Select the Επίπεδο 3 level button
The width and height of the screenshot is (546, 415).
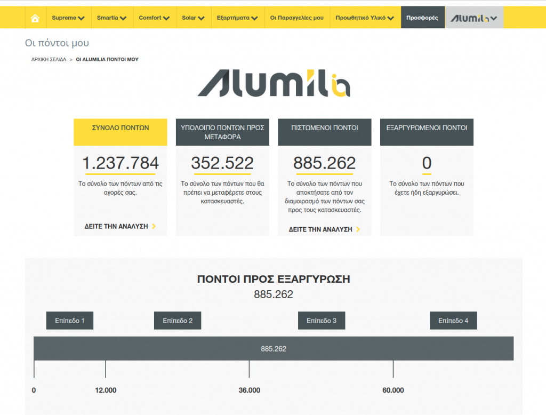[x=322, y=321]
